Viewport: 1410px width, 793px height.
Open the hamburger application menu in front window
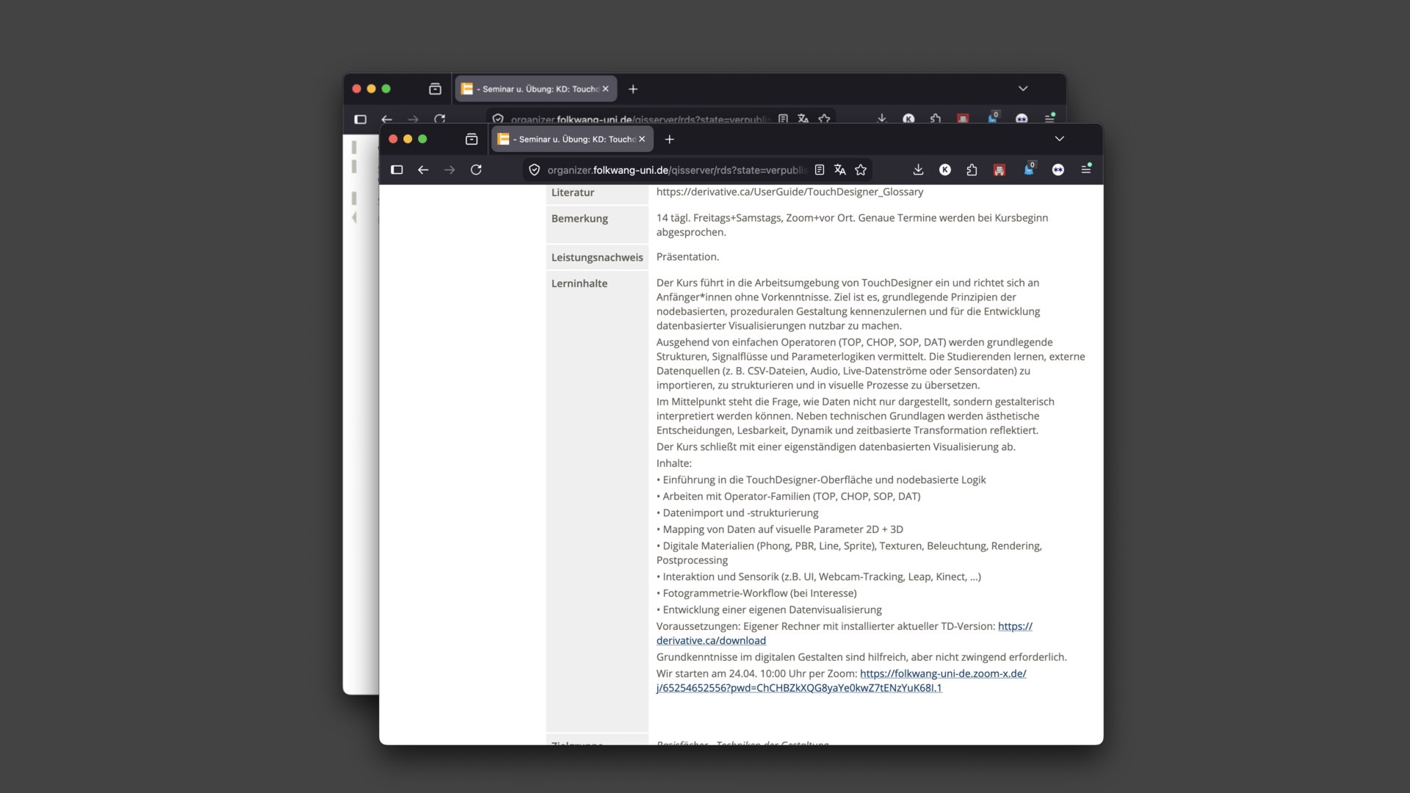click(x=1086, y=170)
